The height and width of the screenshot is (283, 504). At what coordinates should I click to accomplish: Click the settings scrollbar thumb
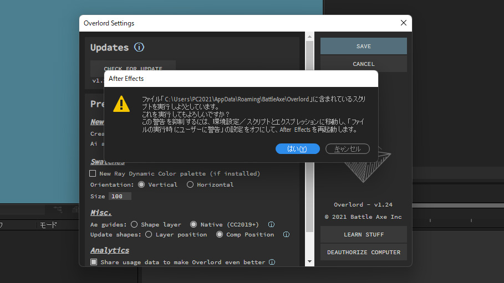[309, 137]
